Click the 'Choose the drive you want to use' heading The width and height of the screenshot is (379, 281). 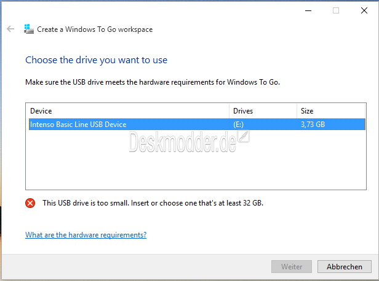pos(96,60)
